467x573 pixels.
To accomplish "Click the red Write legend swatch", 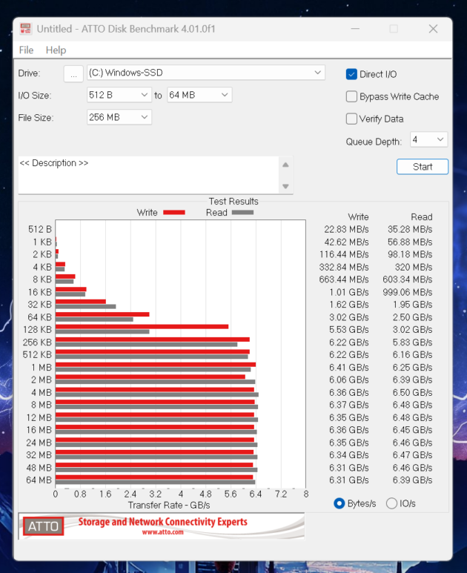I will tap(174, 212).
